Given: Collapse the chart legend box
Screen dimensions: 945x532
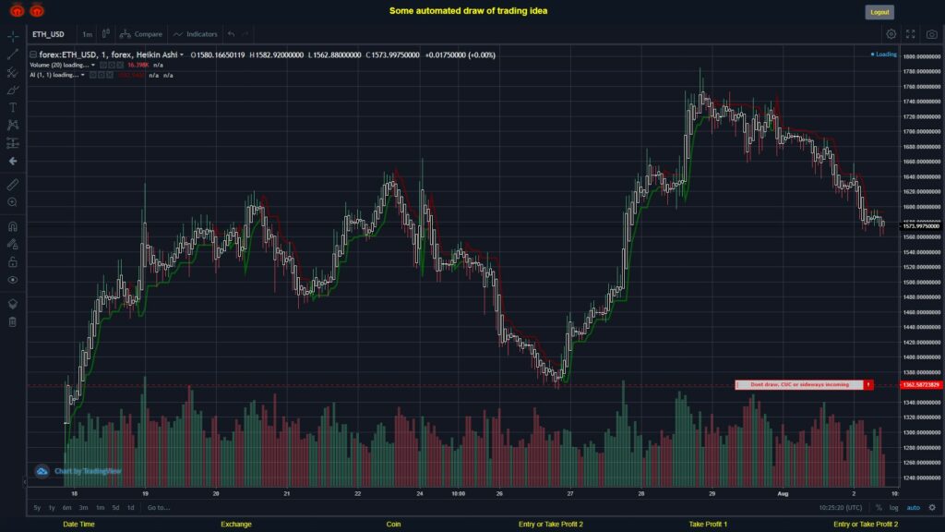Looking at the screenshot, I should (x=33, y=54).
